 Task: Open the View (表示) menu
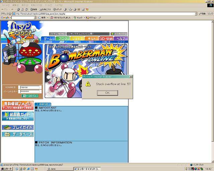[25, 5]
